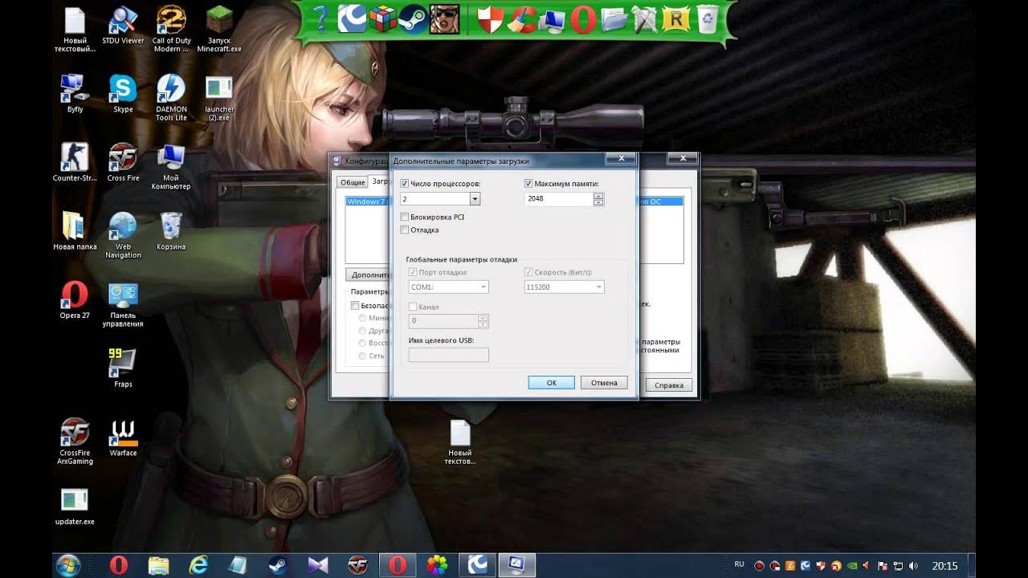Open colorful flower icon on taskbar

(x=437, y=565)
